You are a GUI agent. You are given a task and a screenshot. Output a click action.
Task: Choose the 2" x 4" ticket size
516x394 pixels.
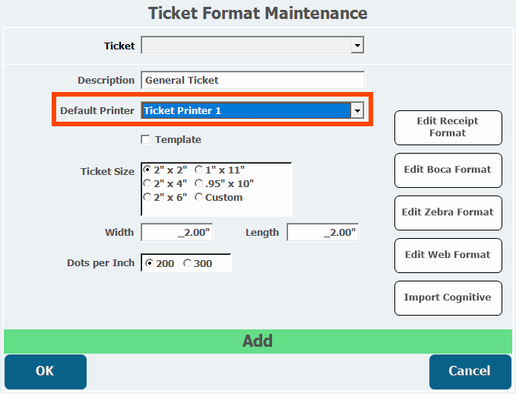tap(147, 183)
